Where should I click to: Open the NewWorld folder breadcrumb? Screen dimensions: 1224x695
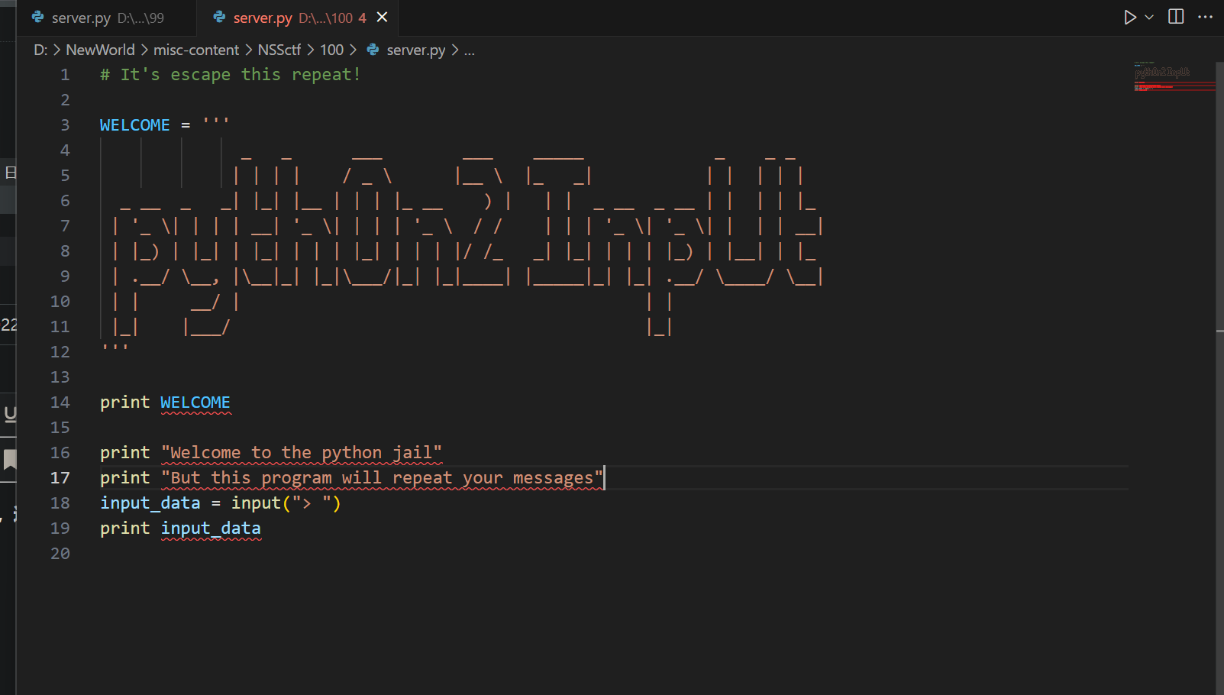click(100, 50)
